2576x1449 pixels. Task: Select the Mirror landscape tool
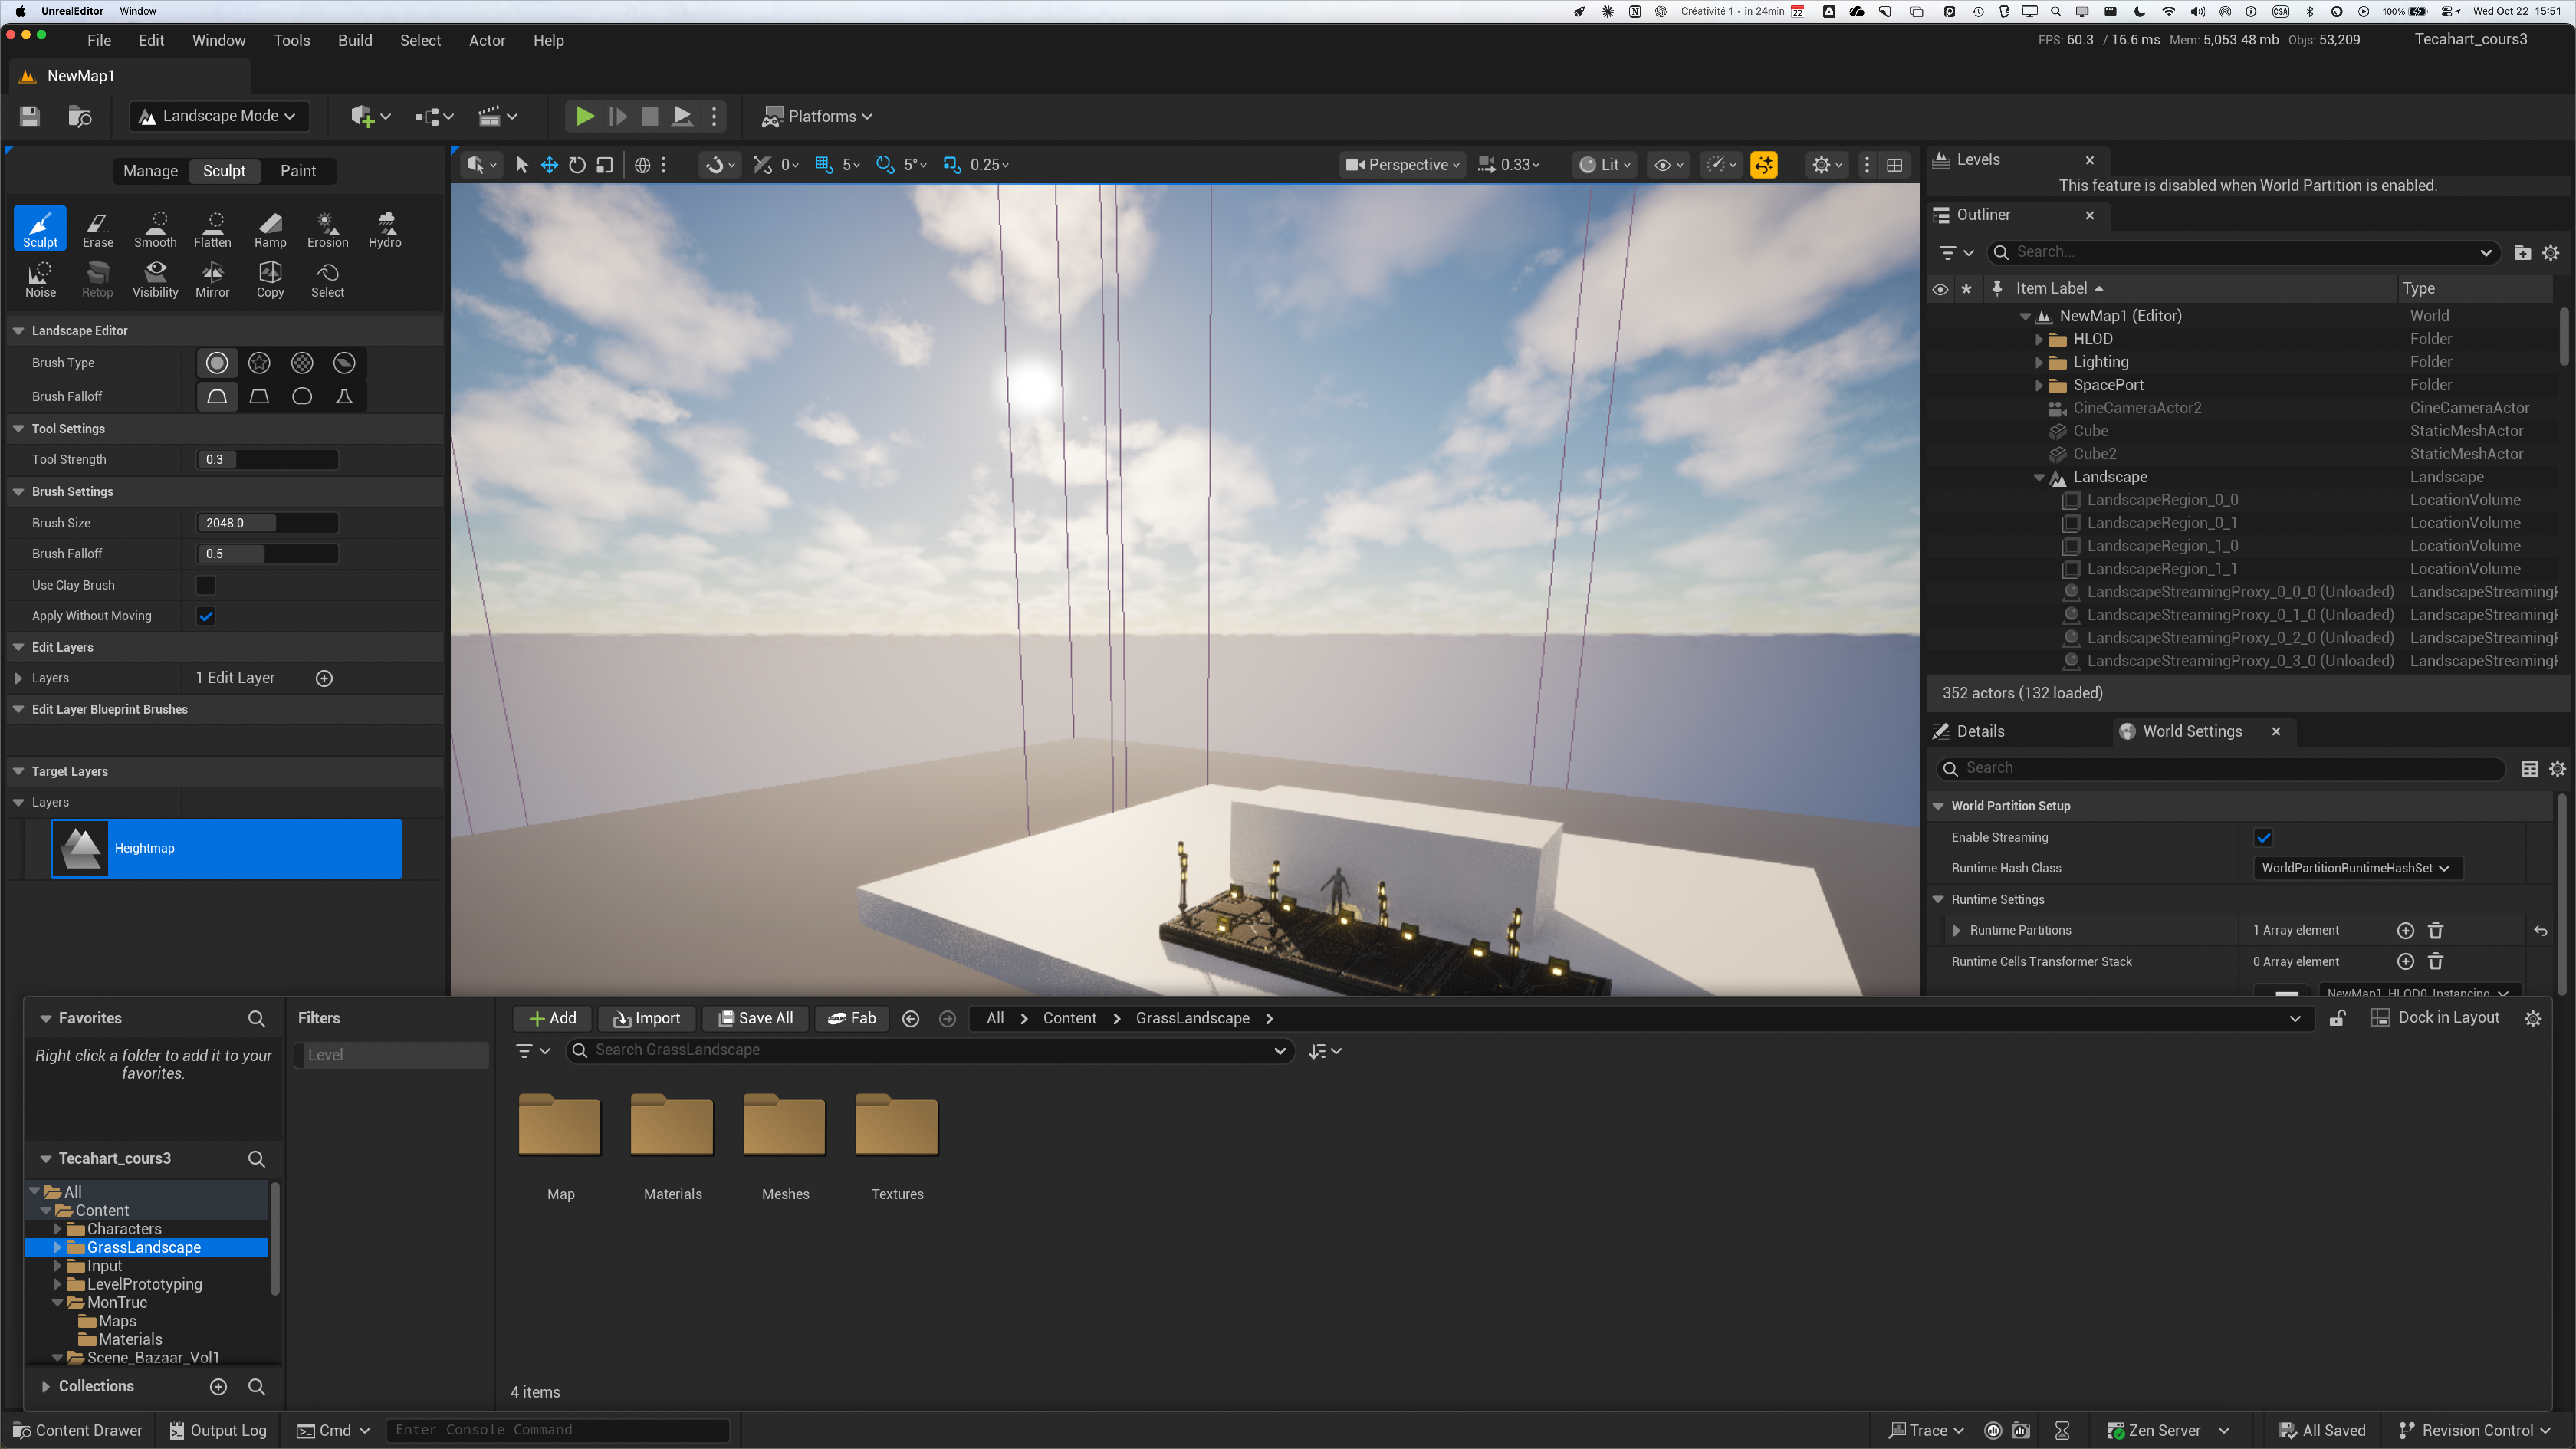point(212,279)
